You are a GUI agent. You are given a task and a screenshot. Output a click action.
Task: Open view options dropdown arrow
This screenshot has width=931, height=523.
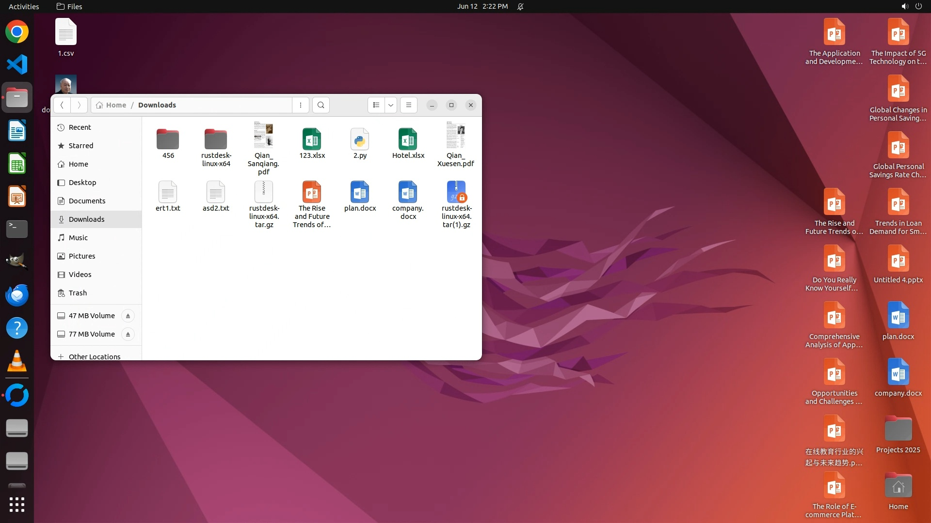coord(391,105)
